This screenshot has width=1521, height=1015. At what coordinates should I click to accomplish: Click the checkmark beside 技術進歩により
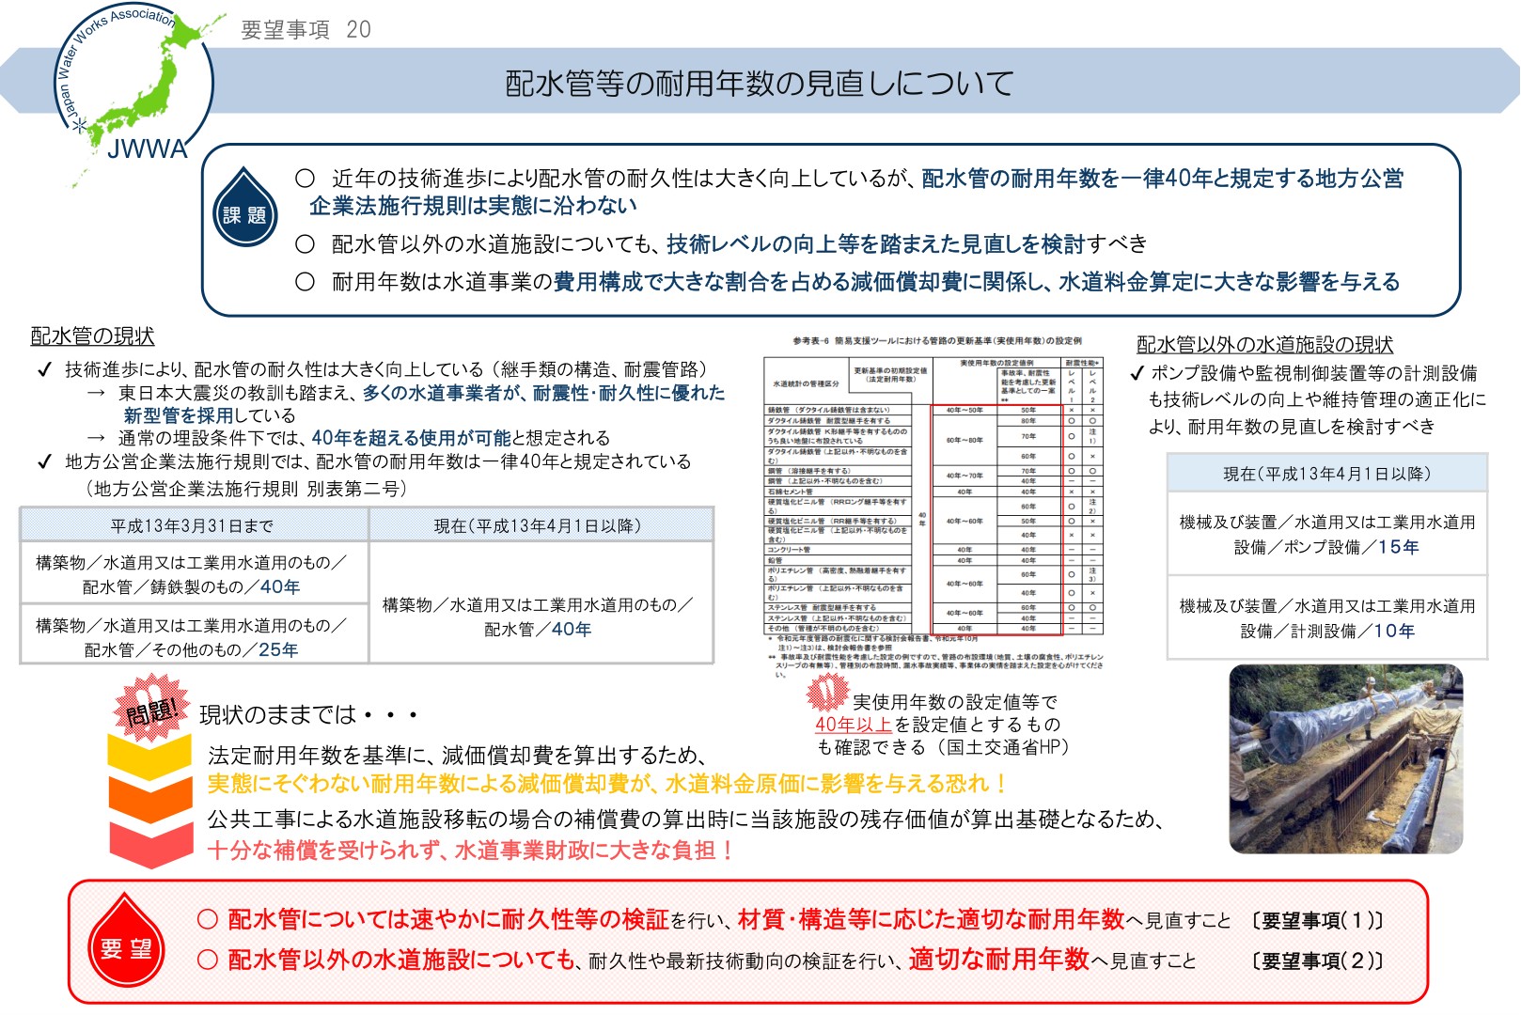pyautogui.click(x=43, y=369)
